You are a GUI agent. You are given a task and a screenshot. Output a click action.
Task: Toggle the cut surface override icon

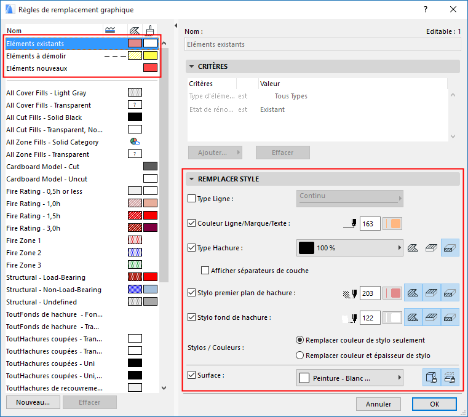[x=450, y=378]
